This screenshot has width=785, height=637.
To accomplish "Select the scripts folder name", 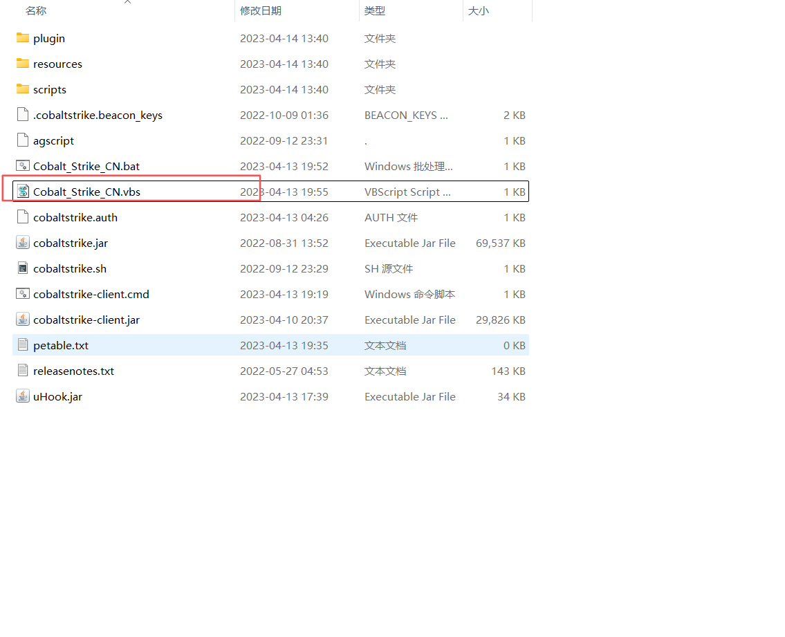I will 50,90.
